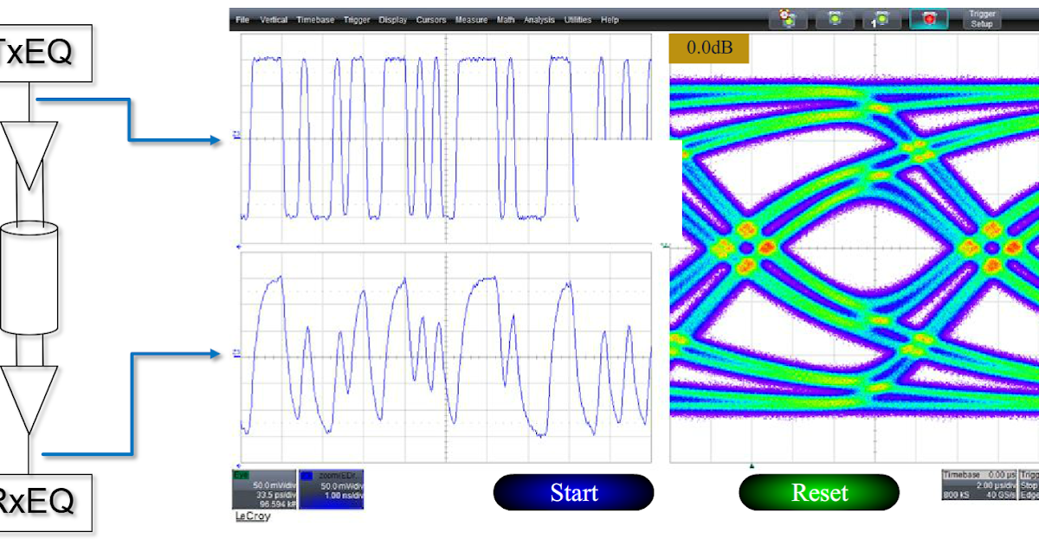Screen dimensions: 1039x545
Task: Open the Measure menu
Action: [x=472, y=19]
